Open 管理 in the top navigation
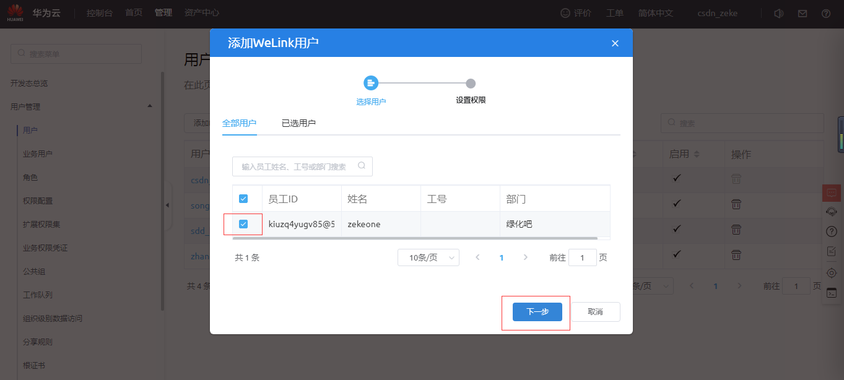 coord(163,13)
